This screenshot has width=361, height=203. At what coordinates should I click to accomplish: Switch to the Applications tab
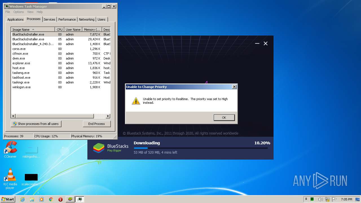point(15,19)
